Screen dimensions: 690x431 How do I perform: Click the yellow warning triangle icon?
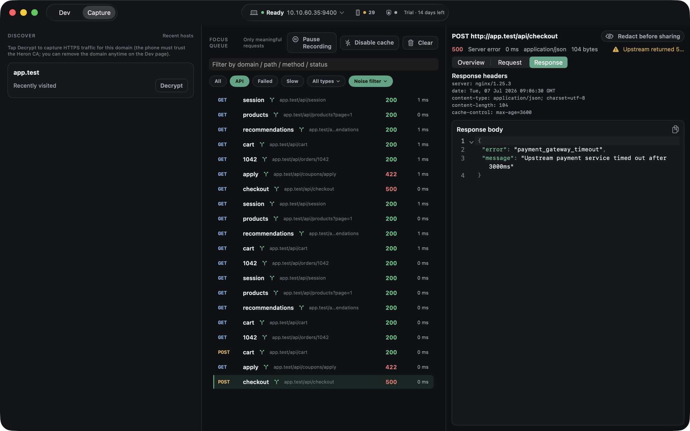(x=615, y=49)
